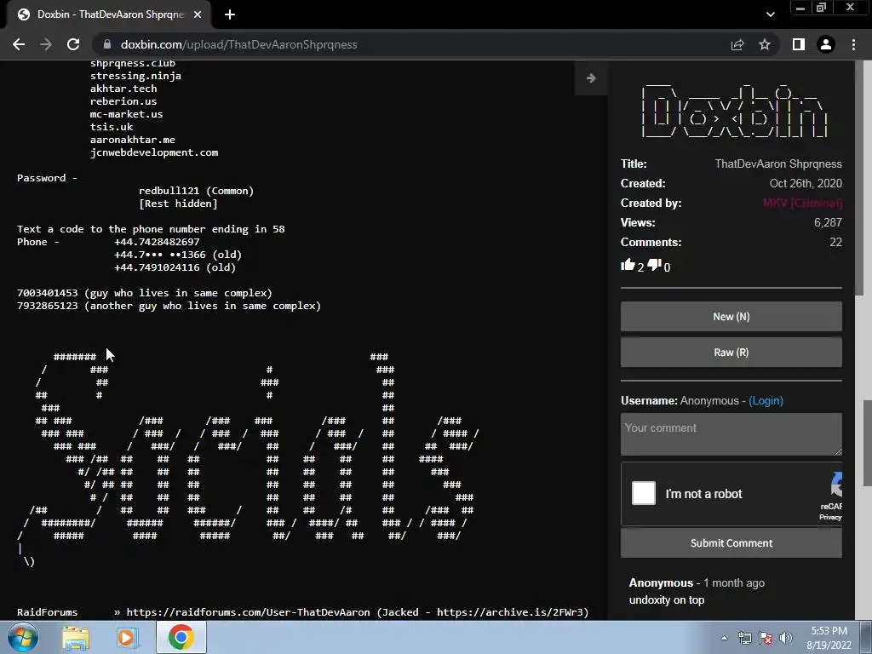
Task: Click the stressing.ninja domain text
Action: [x=135, y=76]
